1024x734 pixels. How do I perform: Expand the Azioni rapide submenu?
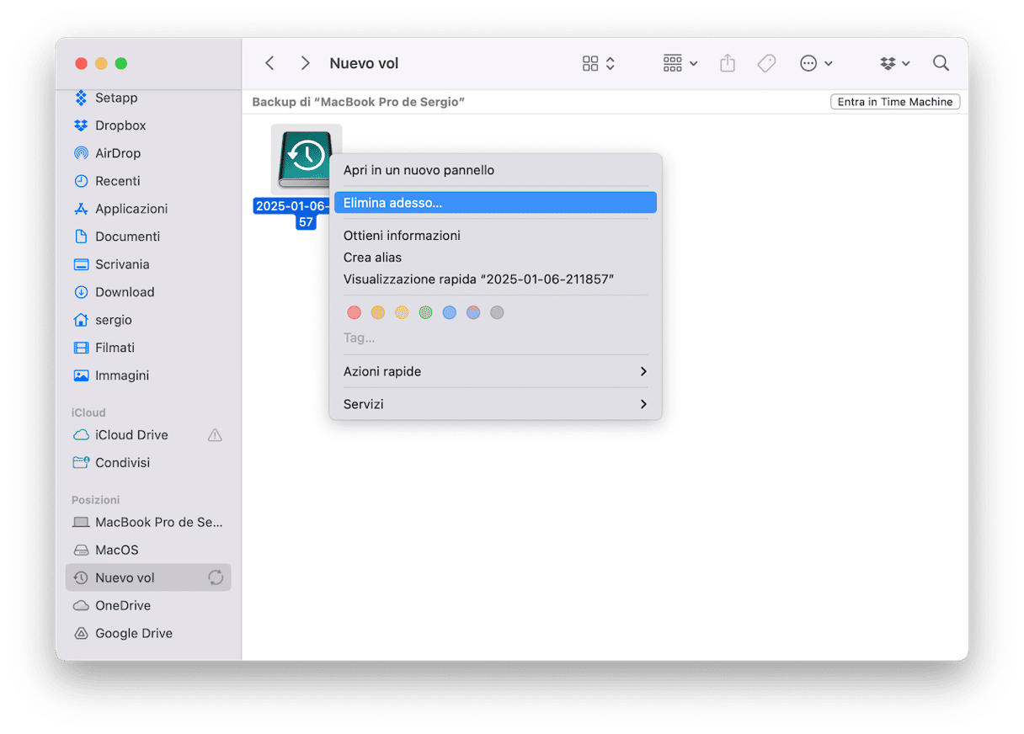494,371
